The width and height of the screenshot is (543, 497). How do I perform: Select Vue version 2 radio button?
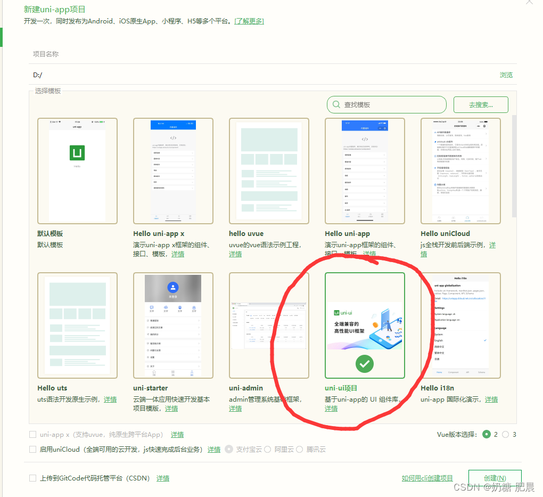point(487,434)
